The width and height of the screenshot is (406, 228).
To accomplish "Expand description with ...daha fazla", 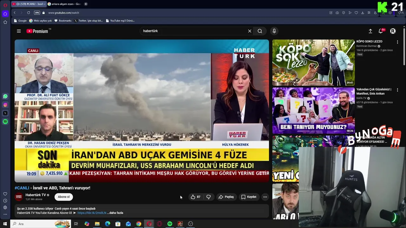I will [115, 213].
